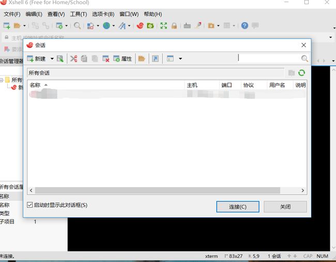The height and width of the screenshot is (262, 336).
Task: Click the horizontal scrollbar thumb in session list
Action: pyautogui.click(x=158, y=190)
